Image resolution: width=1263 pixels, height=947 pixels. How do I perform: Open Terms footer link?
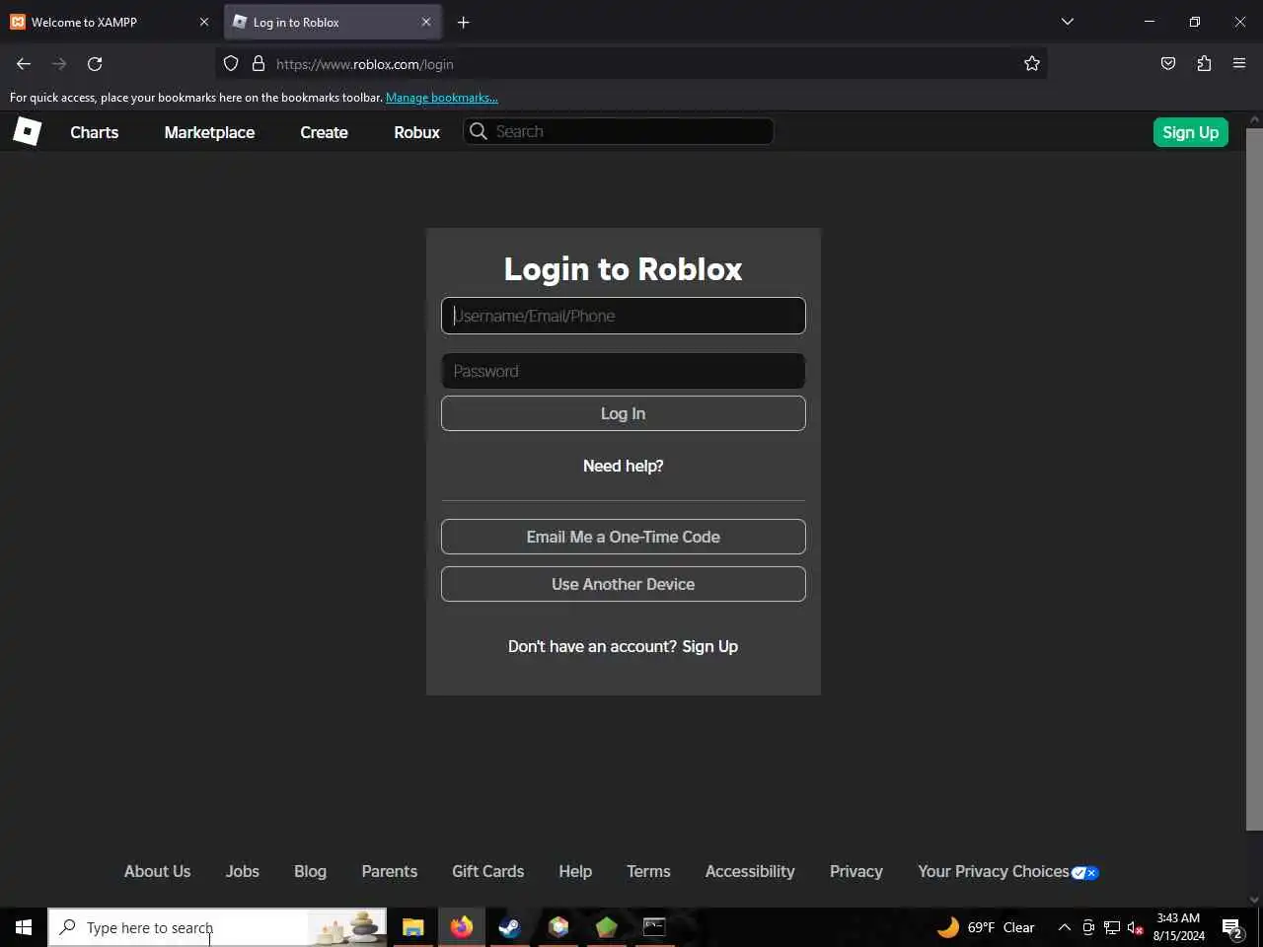click(648, 871)
